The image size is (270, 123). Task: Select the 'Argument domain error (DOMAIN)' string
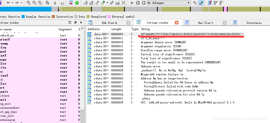[163, 42]
